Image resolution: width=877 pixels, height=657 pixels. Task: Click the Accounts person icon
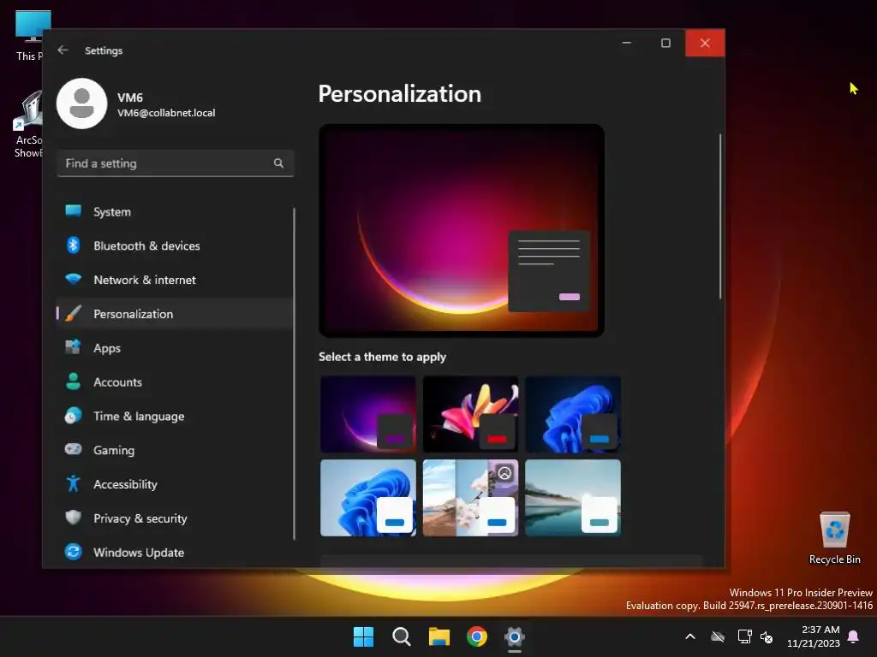pos(74,382)
